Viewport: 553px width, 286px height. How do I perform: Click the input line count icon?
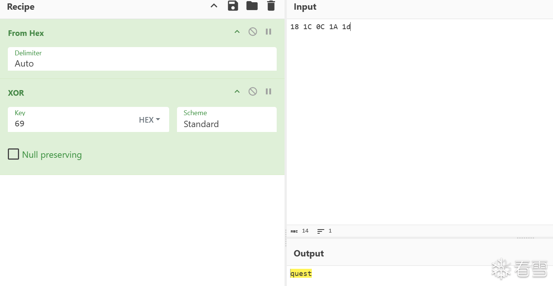[320, 231]
